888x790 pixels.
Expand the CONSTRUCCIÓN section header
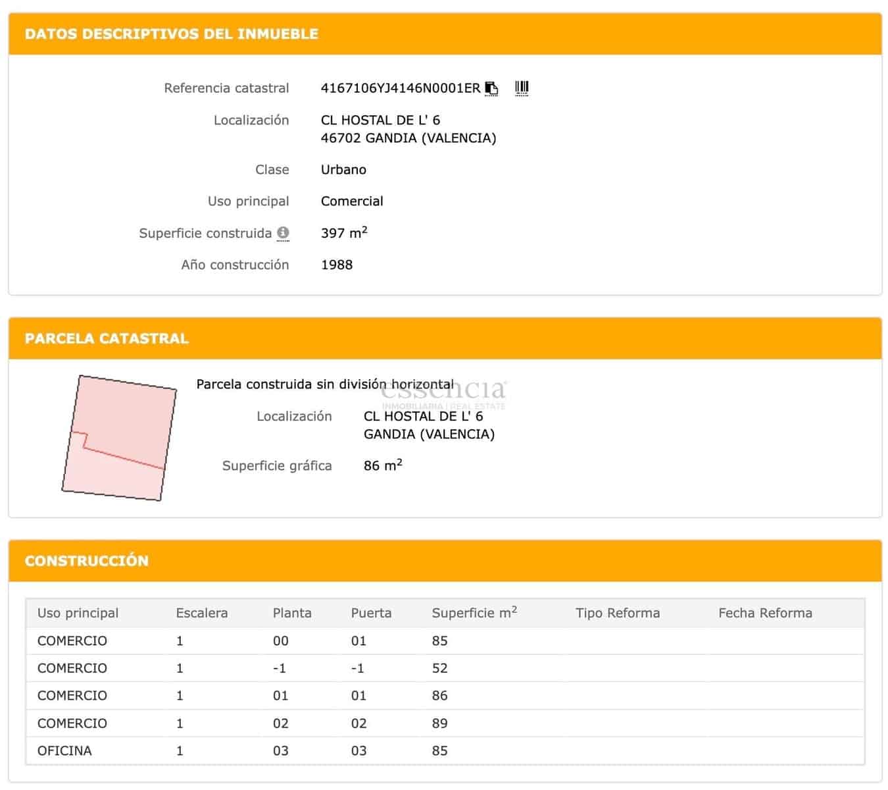coord(86,560)
